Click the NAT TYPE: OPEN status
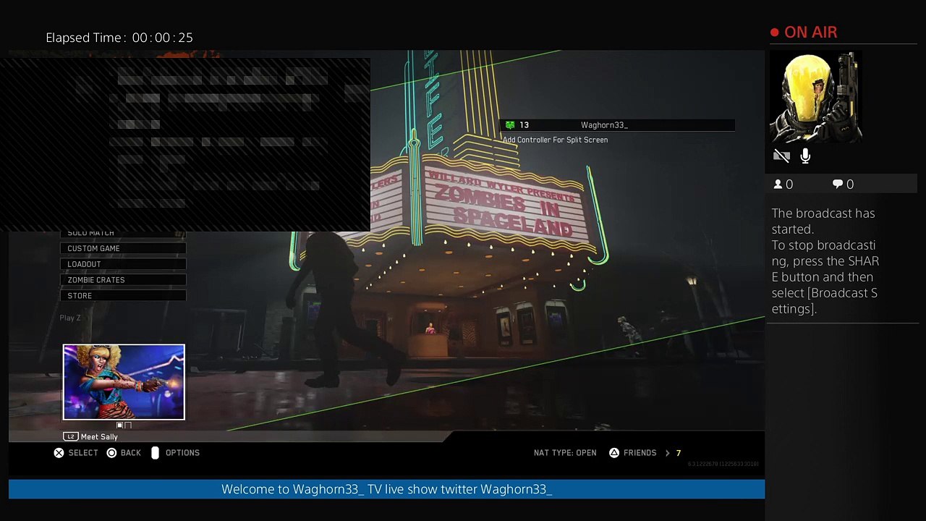The width and height of the screenshot is (926, 521). [565, 453]
